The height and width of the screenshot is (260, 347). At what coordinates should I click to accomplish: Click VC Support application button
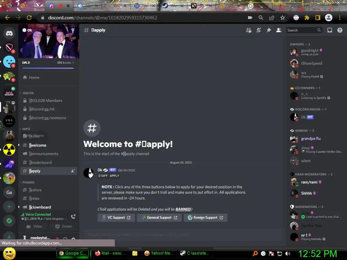[x=116, y=218]
